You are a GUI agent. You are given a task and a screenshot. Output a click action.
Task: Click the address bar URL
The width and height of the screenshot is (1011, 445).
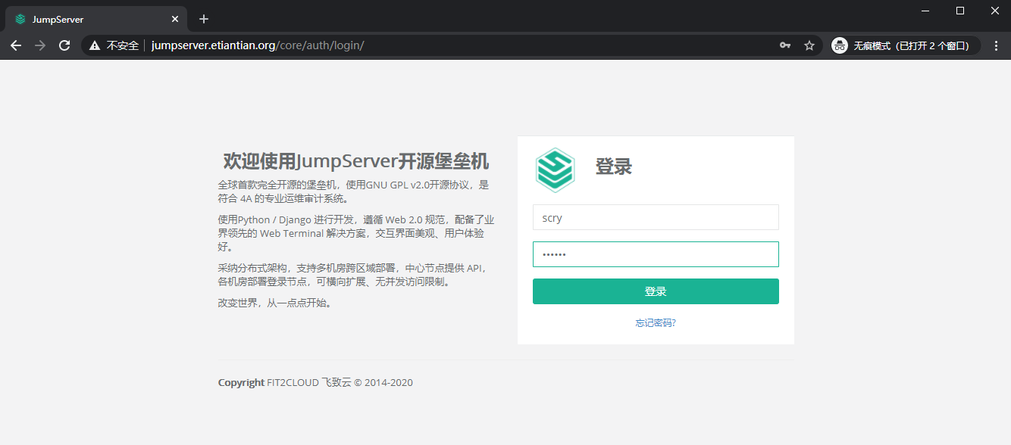click(258, 45)
